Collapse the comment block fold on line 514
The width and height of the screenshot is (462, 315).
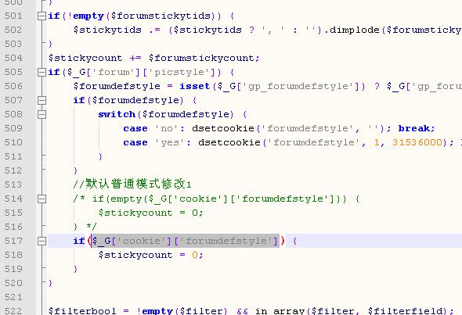click(x=42, y=199)
